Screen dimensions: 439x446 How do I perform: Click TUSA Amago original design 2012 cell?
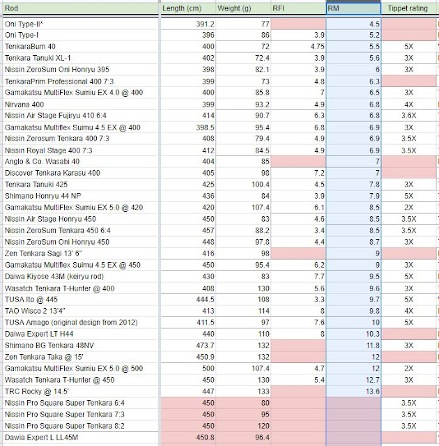point(80,323)
